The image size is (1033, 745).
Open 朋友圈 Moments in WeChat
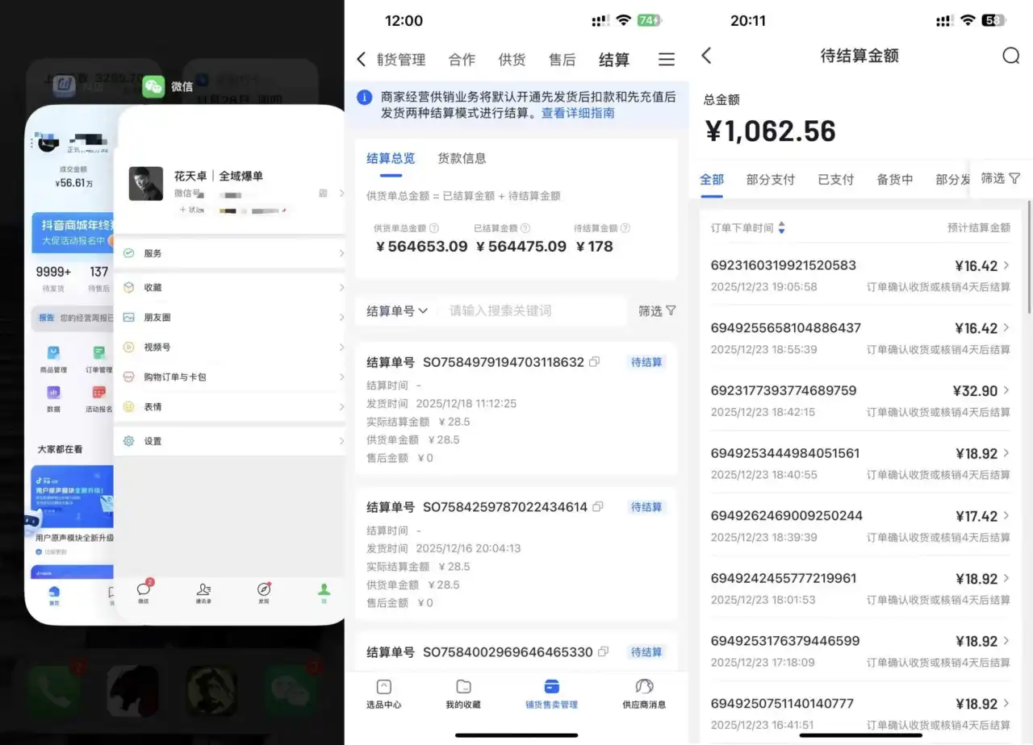[230, 318]
